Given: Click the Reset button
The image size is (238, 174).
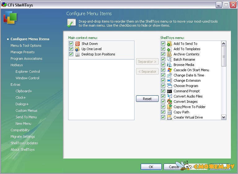Looking at the screenshot, I should click(147, 99).
